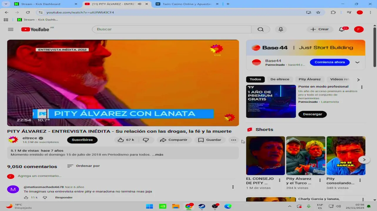The image size is (377, 211).
Task: Open Microsoft Edge from the taskbar
Action: (228, 206)
